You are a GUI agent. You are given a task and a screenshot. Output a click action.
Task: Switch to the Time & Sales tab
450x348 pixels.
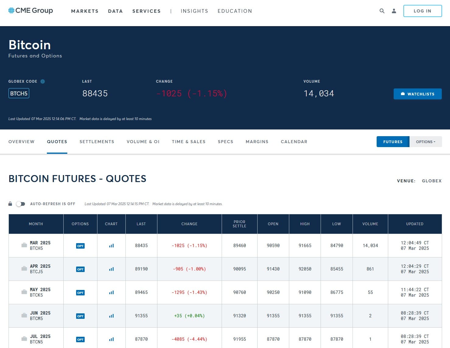[188, 142]
